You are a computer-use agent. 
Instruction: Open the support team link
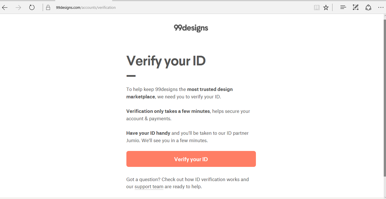click(149, 187)
